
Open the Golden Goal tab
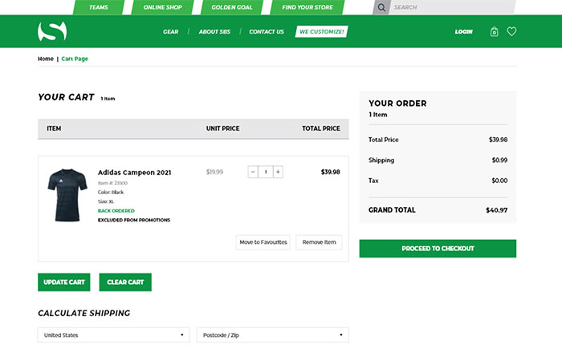click(232, 7)
